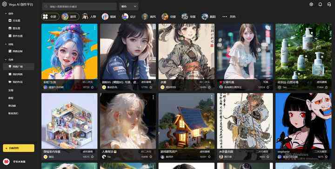Select the category tab with orange anime avatar
Viewport: 335px width, 169px height.
click(x=168, y=16)
